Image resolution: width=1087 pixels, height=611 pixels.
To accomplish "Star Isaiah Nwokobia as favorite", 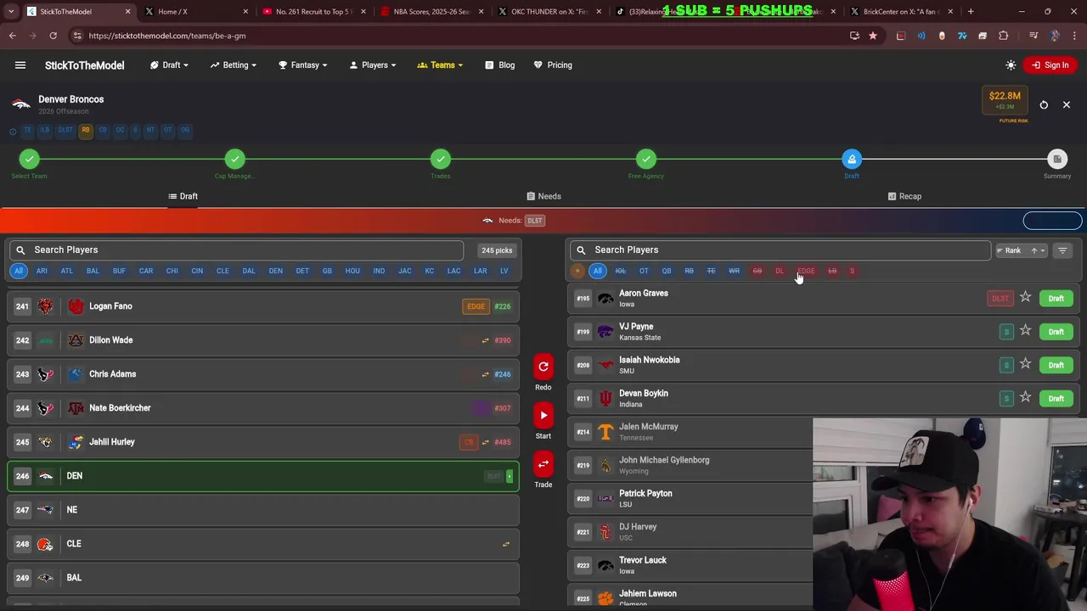I will pyautogui.click(x=1025, y=364).
